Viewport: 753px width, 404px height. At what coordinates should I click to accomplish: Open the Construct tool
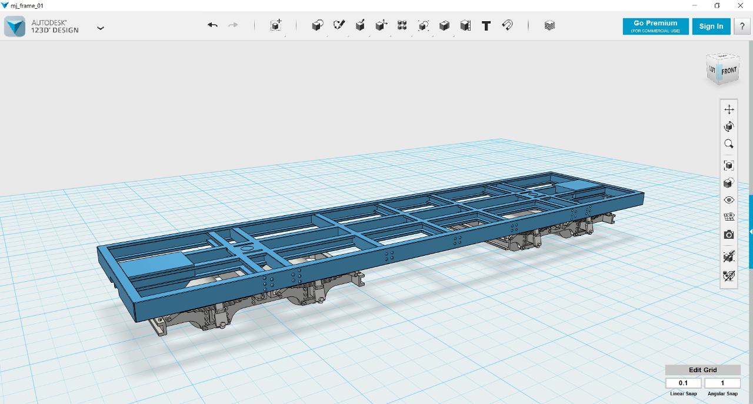point(360,25)
